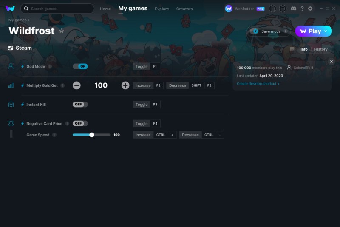Click the Save mods button
340x227 pixels.
coord(269,31)
